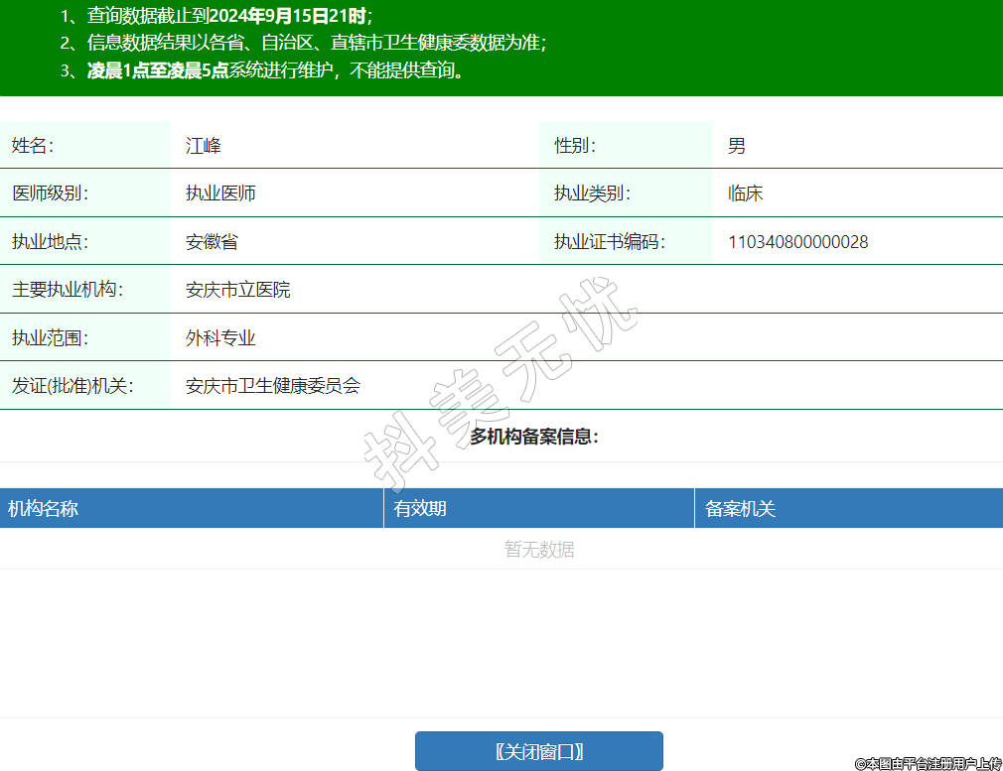Screen dimensions: 1003x771
Task: Select the 暂无数据 empty table row
Action: pos(538,549)
